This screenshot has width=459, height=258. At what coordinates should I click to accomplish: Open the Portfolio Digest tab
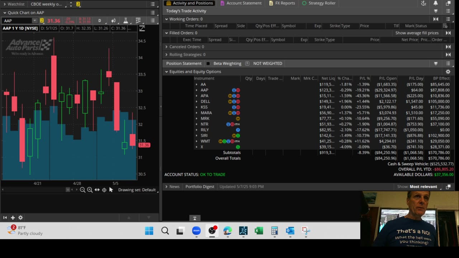click(x=200, y=187)
